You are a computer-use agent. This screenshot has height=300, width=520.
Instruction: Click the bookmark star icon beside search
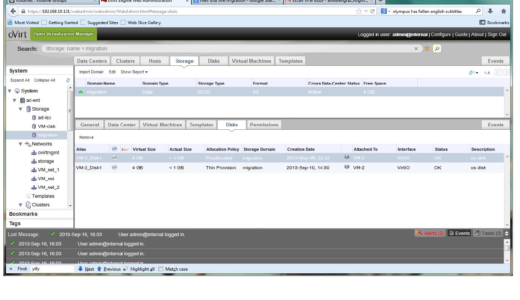click(x=427, y=48)
